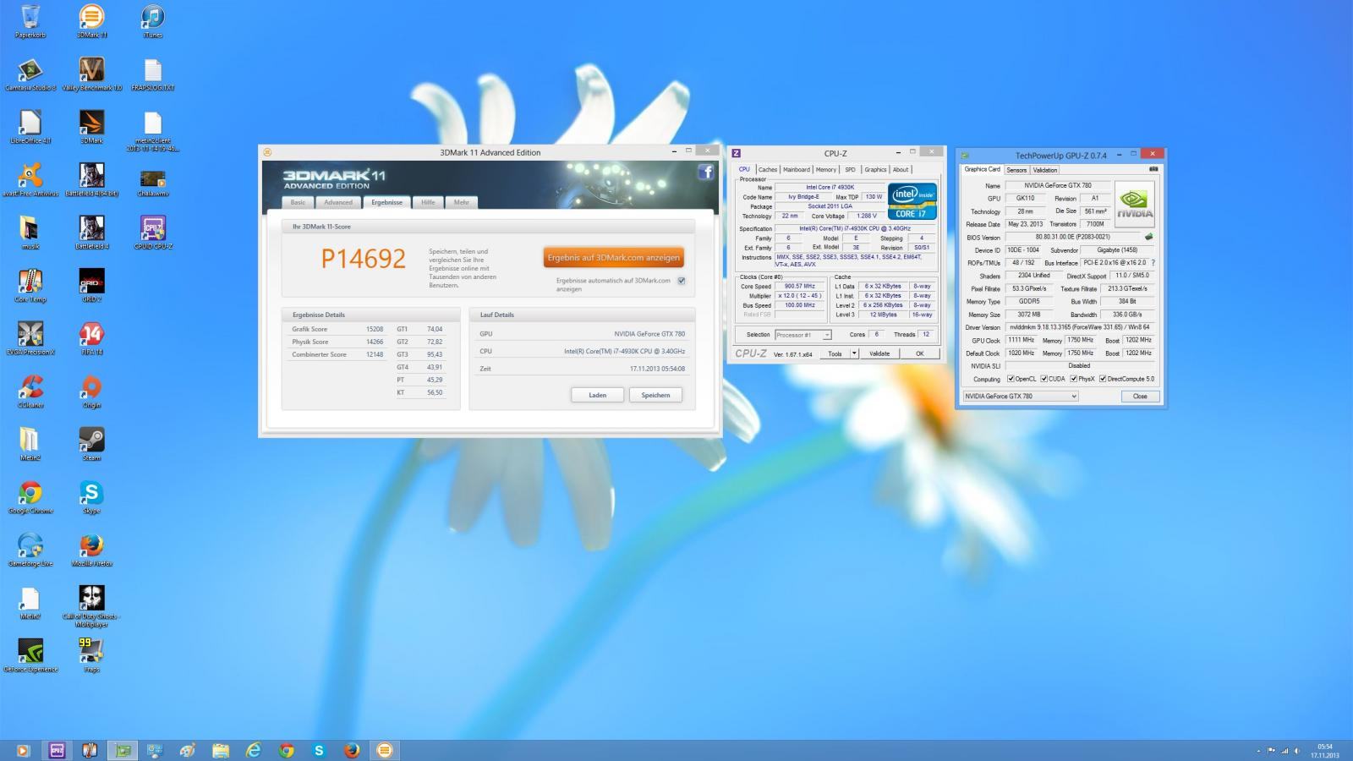Open the Origin desktop shortcut
The image size is (1353, 761).
pos(91,391)
